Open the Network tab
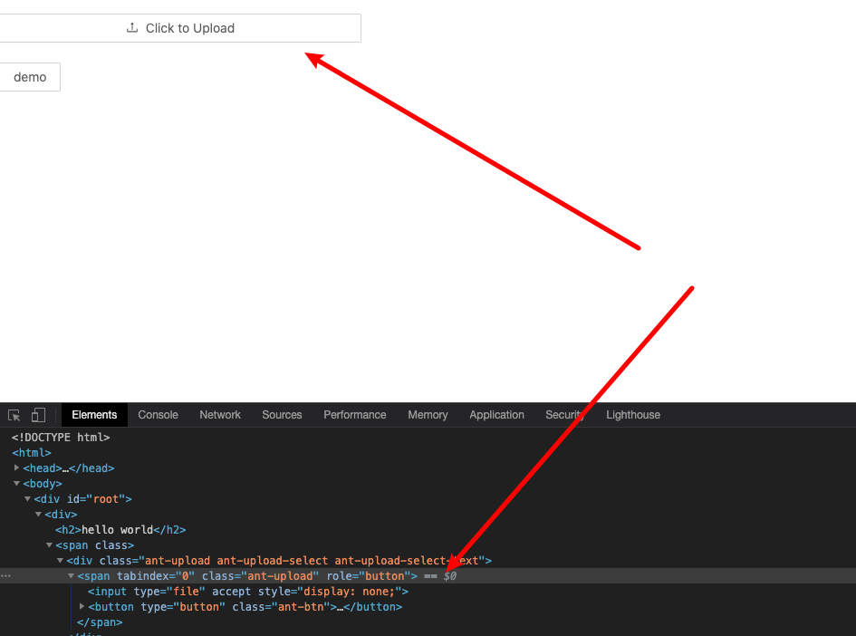The height and width of the screenshot is (636, 856). tap(220, 415)
